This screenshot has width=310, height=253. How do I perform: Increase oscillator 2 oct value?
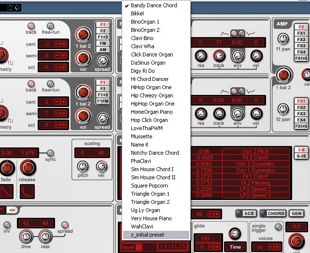pyautogui.click(x=64, y=125)
